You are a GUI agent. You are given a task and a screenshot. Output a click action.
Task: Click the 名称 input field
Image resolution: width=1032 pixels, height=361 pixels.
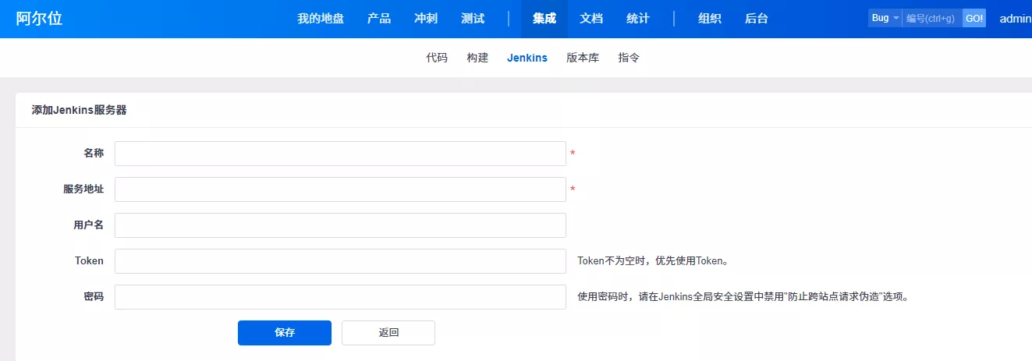coord(340,154)
